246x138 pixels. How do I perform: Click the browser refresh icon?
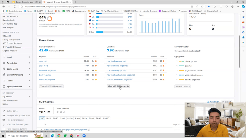[x=15, y=6]
